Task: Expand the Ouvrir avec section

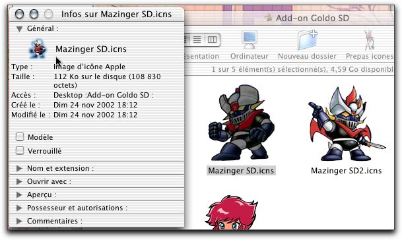Action: coord(19,181)
